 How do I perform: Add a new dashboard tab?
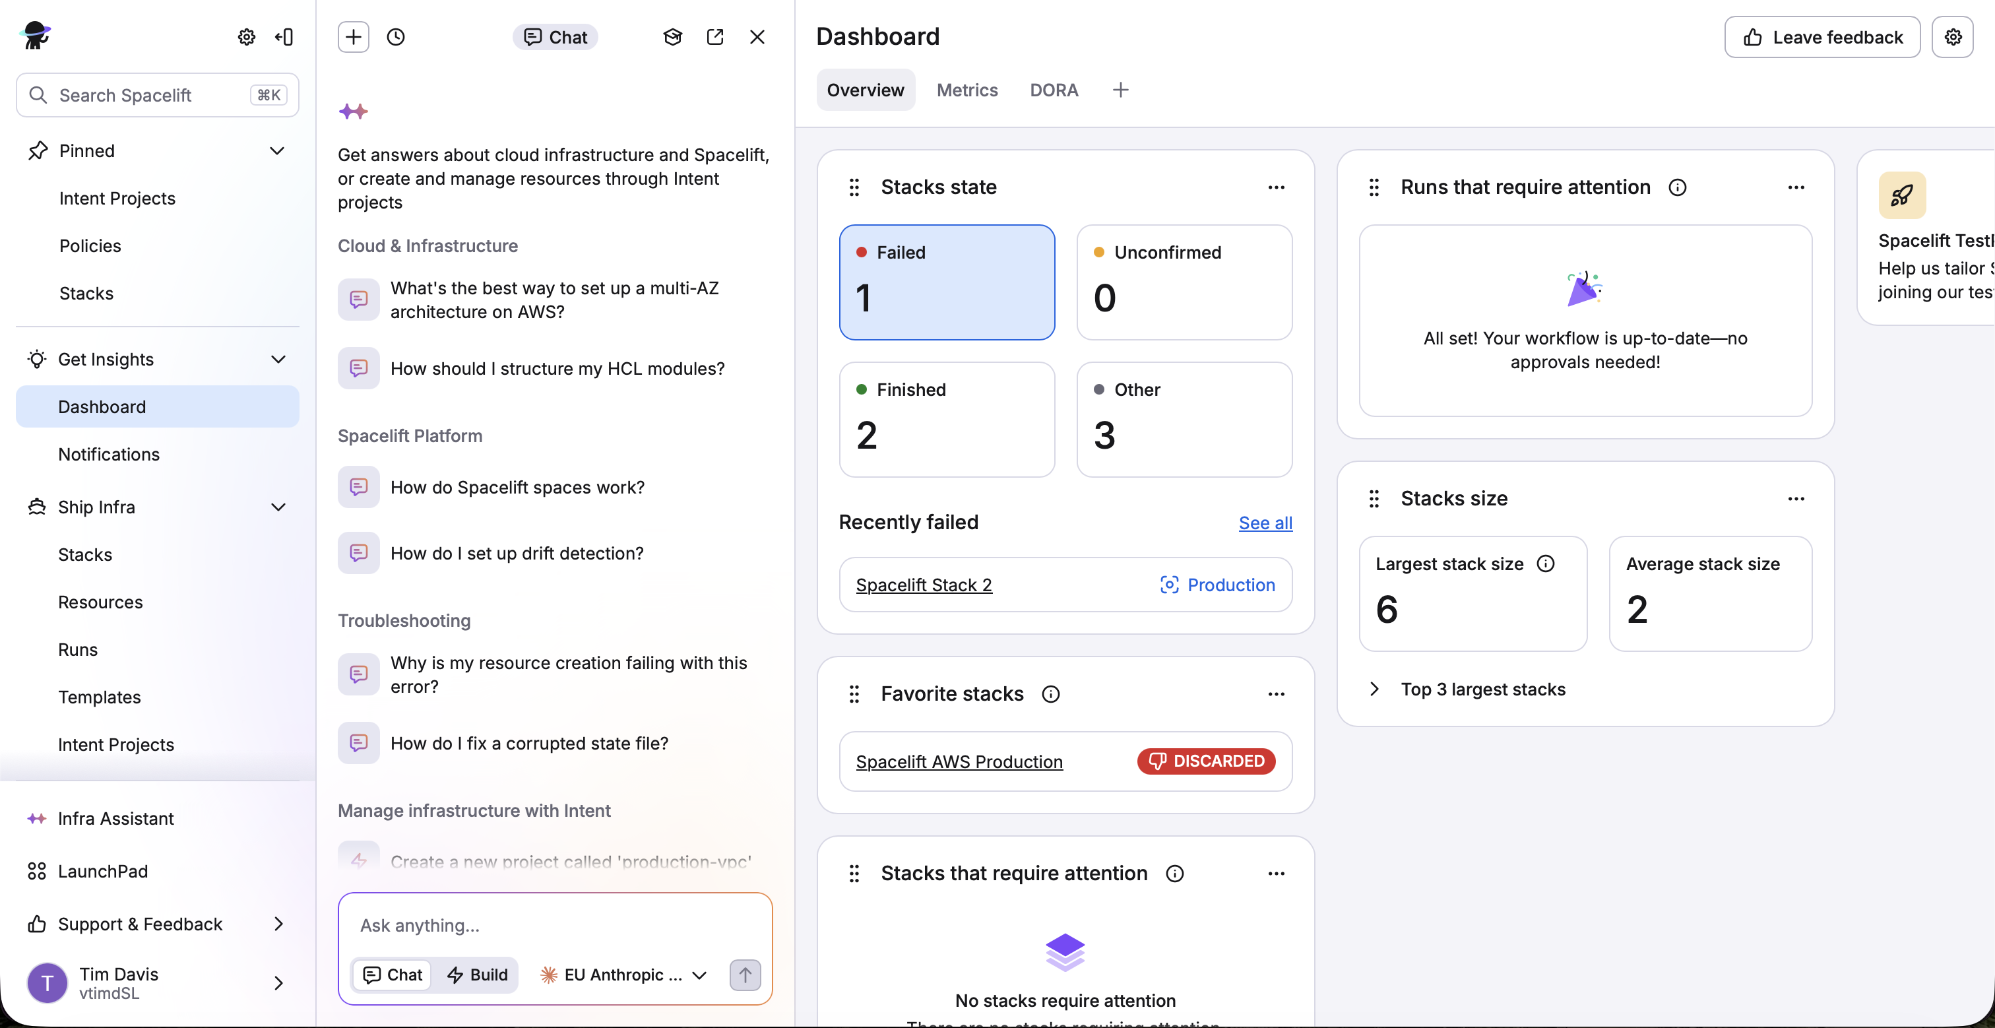(x=1120, y=90)
